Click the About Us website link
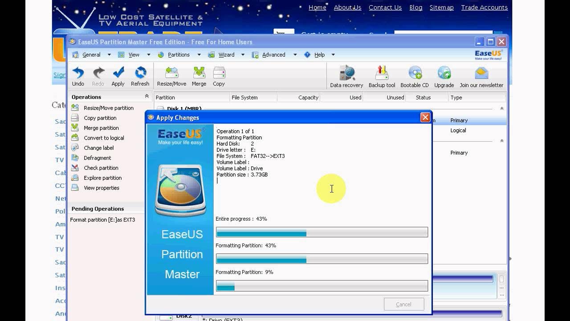 point(347,8)
